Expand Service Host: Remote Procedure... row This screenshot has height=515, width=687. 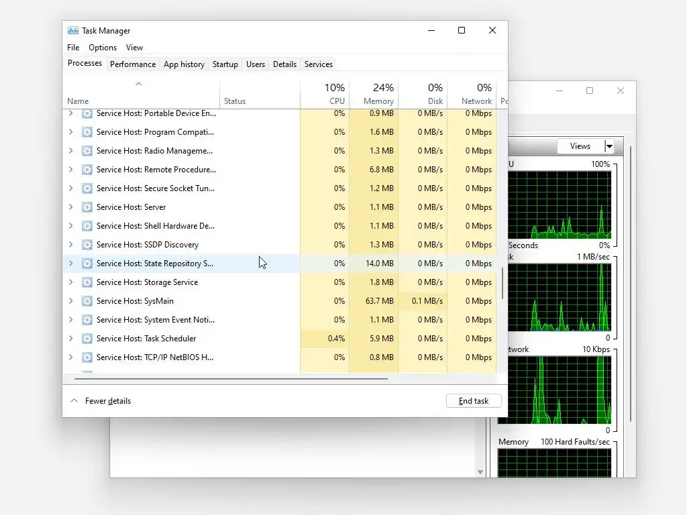coord(71,170)
